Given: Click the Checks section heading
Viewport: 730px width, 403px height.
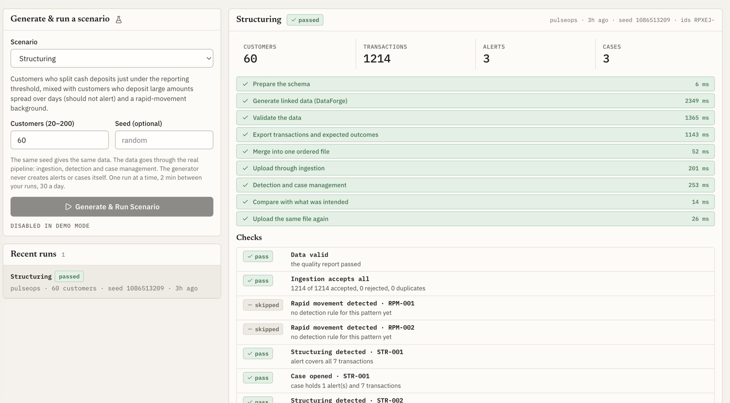Looking at the screenshot, I should [x=249, y=238].
